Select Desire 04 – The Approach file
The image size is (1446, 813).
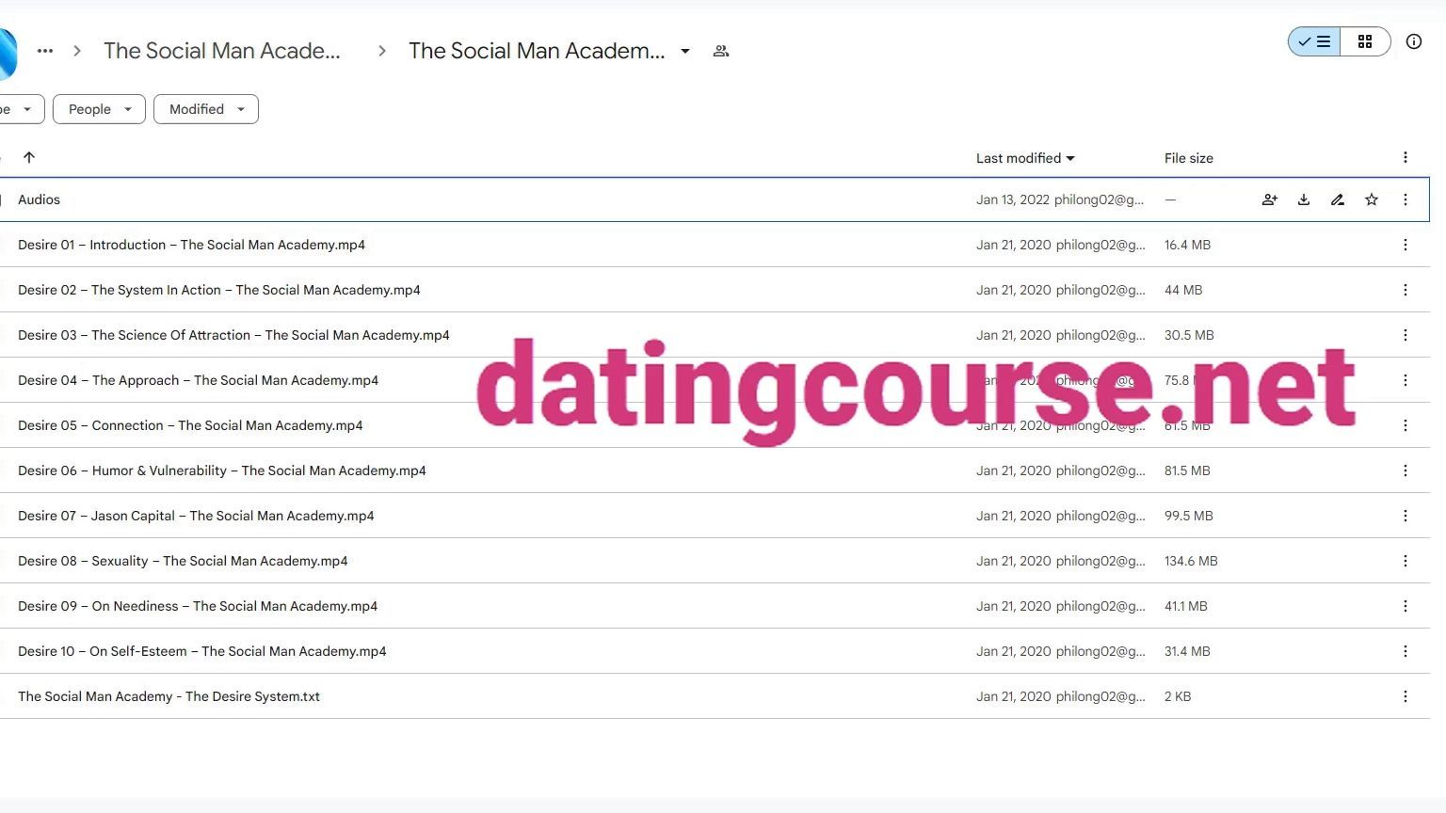(715, 380)
